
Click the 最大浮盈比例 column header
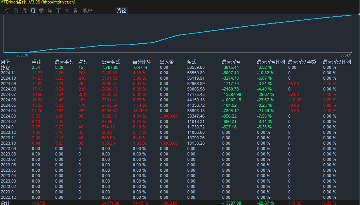pyautogui.click(x=337, y=62)
